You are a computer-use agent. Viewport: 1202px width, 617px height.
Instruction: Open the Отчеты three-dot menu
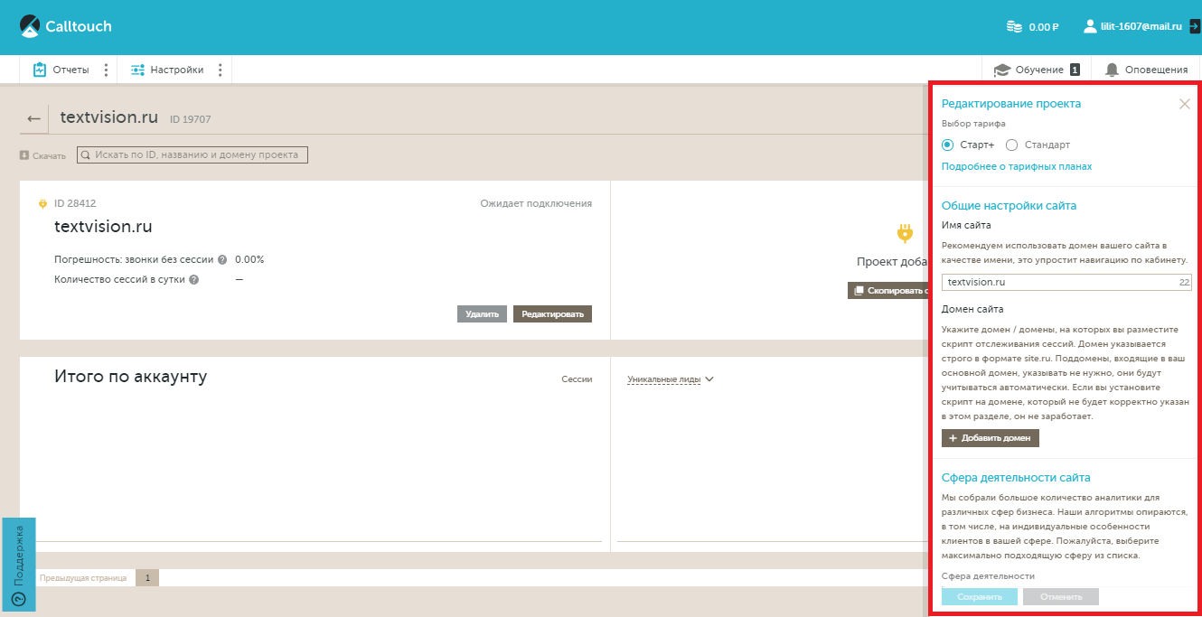(106, 70)
